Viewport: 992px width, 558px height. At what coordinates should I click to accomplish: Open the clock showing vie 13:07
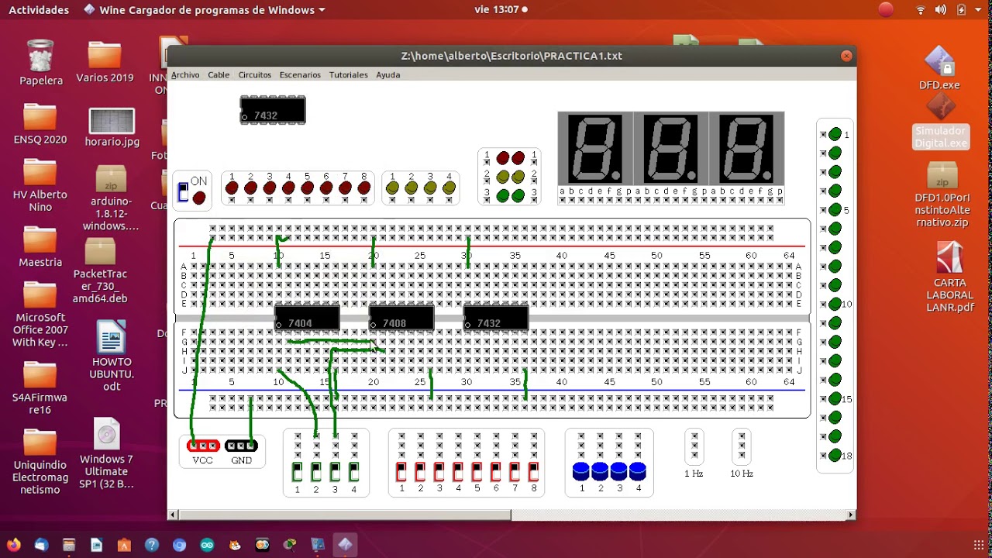click(501, 10)
